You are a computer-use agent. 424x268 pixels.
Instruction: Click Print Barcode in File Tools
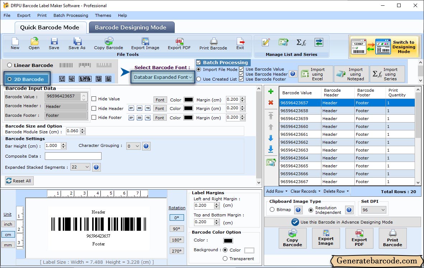pyautogui.click(x=213, y=44)
